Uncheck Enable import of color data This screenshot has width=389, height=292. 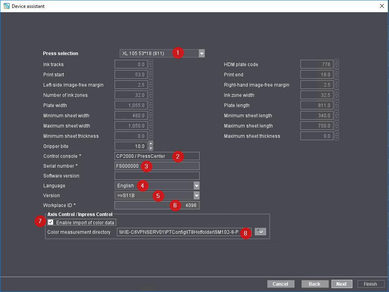[51, 222]
